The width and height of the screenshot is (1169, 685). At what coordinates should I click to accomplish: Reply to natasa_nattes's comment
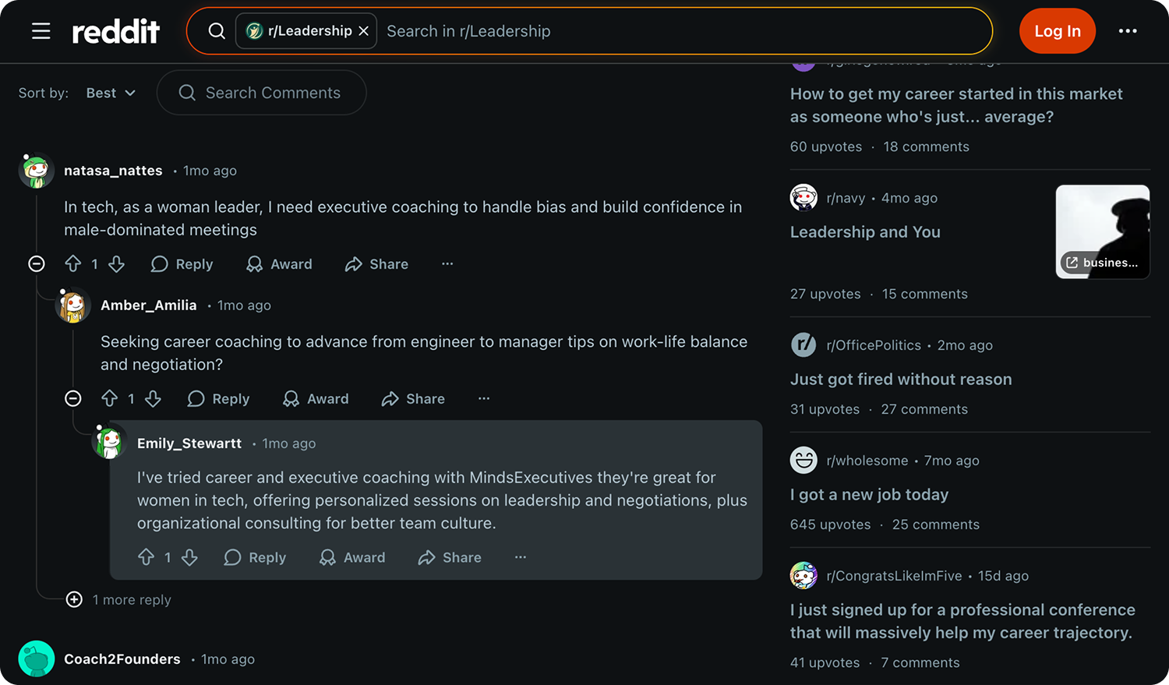tap(182, 264)
